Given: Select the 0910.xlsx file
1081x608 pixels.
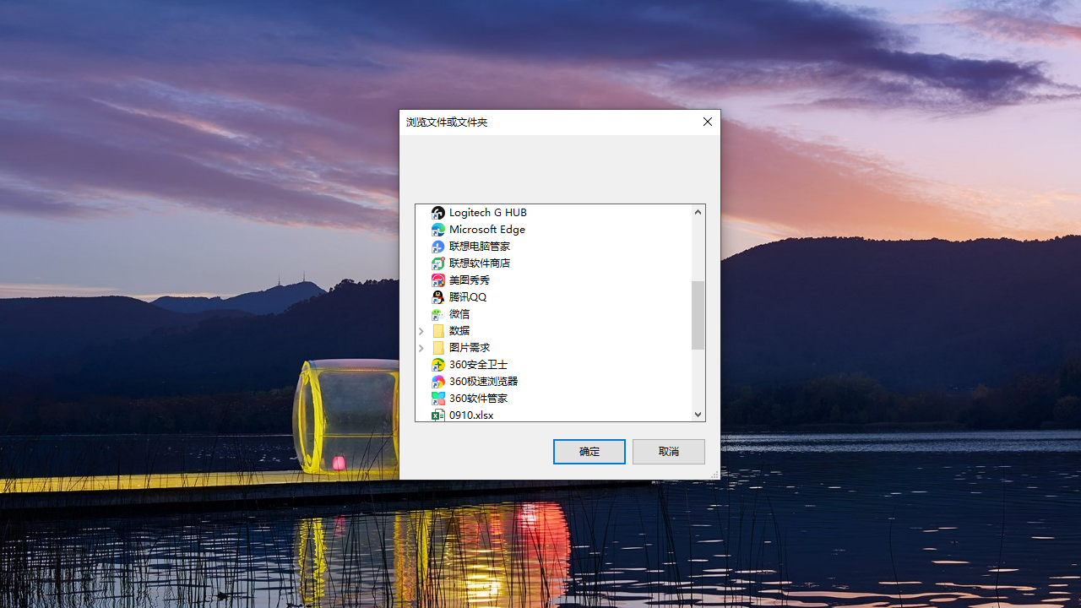Looking at the screenshot, I should [x=470, y=415].
